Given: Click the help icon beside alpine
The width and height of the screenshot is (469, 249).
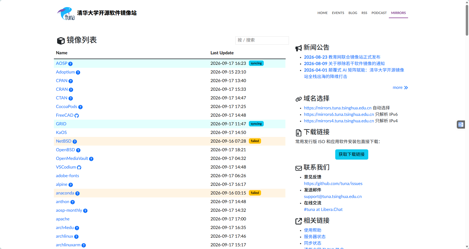Looking at the screenshot, I should [71, 185].
